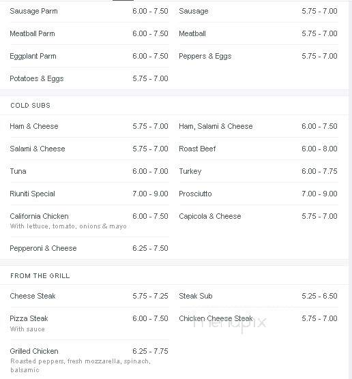Select the Cheese Steak item
The height and width of the screenshot is (379, 352).
[89, 296]
